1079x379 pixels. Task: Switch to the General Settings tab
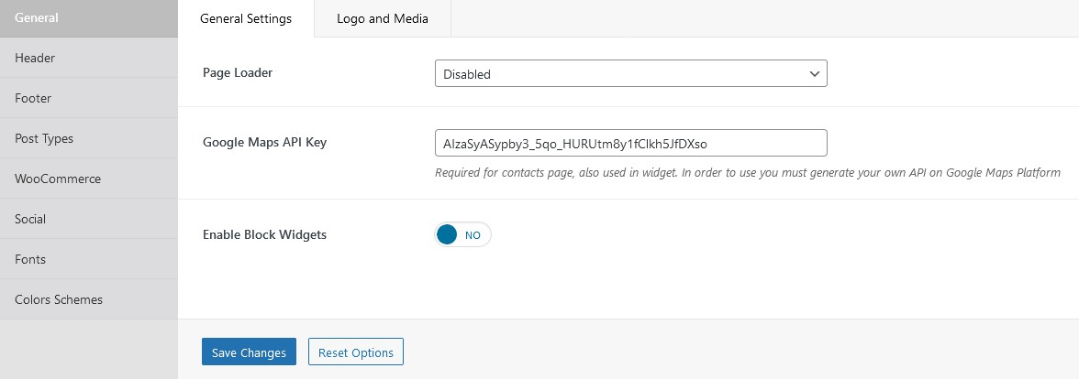click(246, 18)
